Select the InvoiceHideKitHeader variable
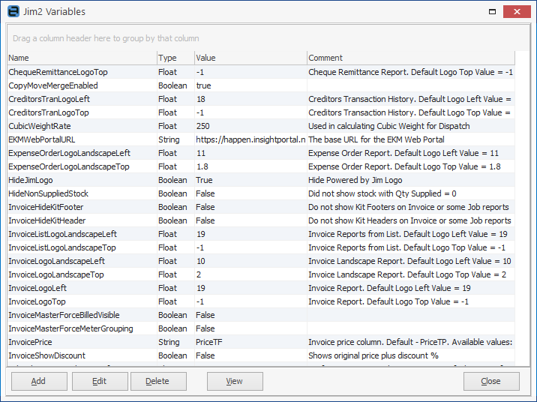The height and width of the screenshot is (402, 537). click(261, 220)
